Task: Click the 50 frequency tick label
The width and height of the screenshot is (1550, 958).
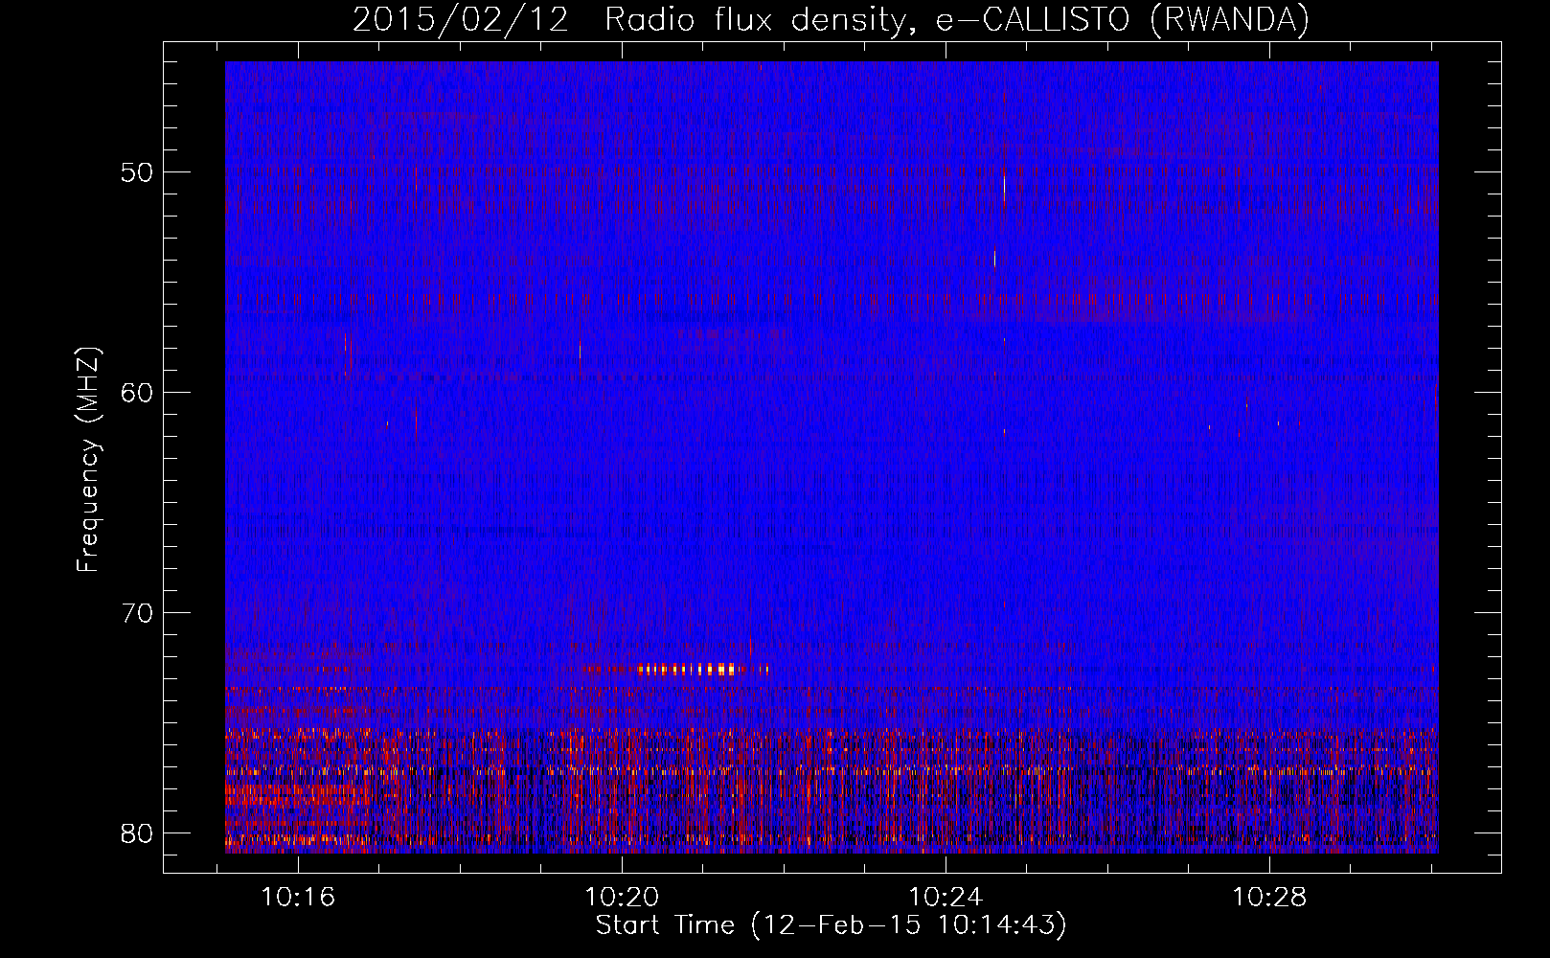Action: (x=138, y=172)
